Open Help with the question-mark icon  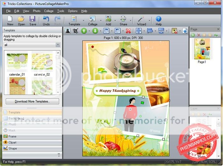pyautogui.click(x=158, y=21)
